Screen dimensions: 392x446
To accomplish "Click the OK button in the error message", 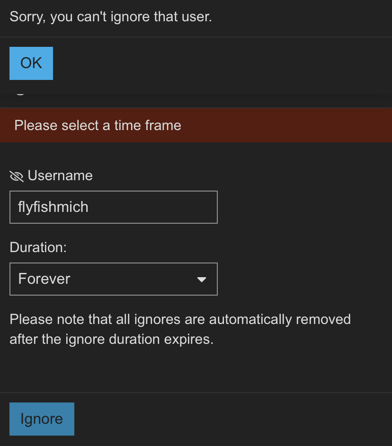I will [x=31, y=63].
